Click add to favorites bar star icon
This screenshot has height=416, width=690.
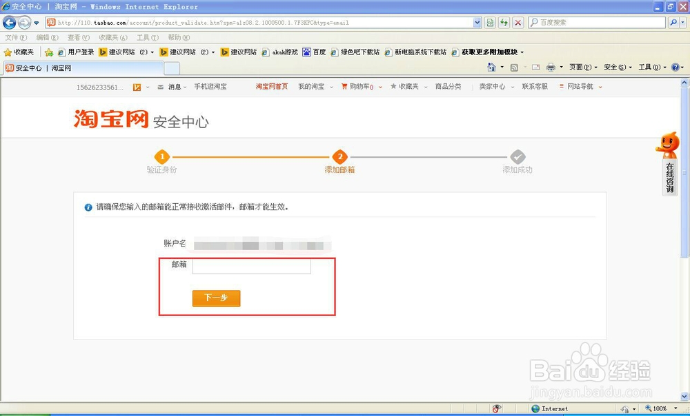[x=49, y=52]
